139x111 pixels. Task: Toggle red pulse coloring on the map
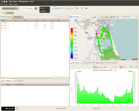click(95, 17)
